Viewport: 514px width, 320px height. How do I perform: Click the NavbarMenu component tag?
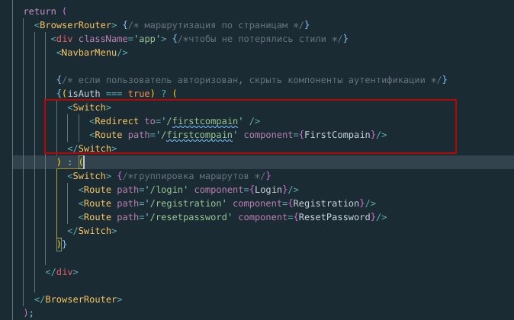click(92, 53)
